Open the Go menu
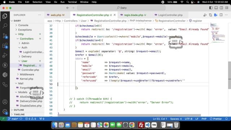231x130 pixels. pos(56,2)
